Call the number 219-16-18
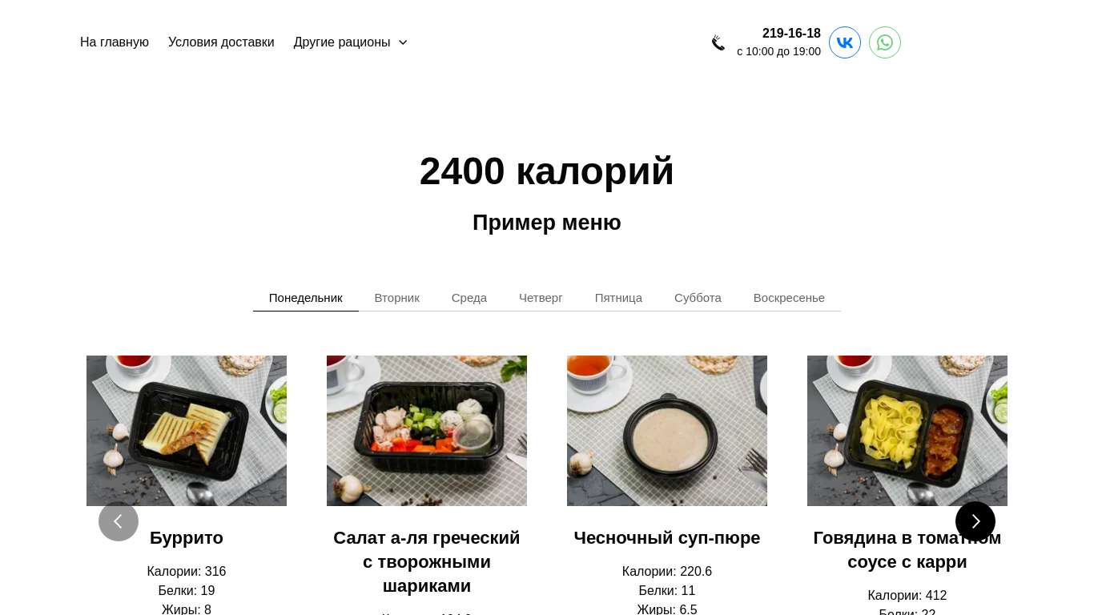This screenshot has height=615, width=1094. click(791, 34)
